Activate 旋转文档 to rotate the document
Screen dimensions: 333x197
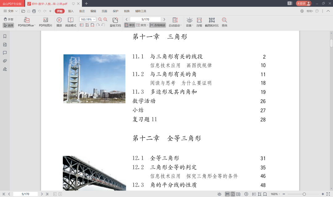point(115,22)
